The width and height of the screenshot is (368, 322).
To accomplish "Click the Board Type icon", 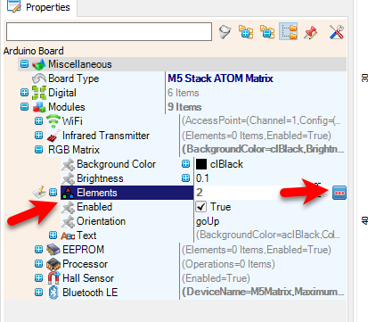I will pyautogui.click(x=39, y=78).
